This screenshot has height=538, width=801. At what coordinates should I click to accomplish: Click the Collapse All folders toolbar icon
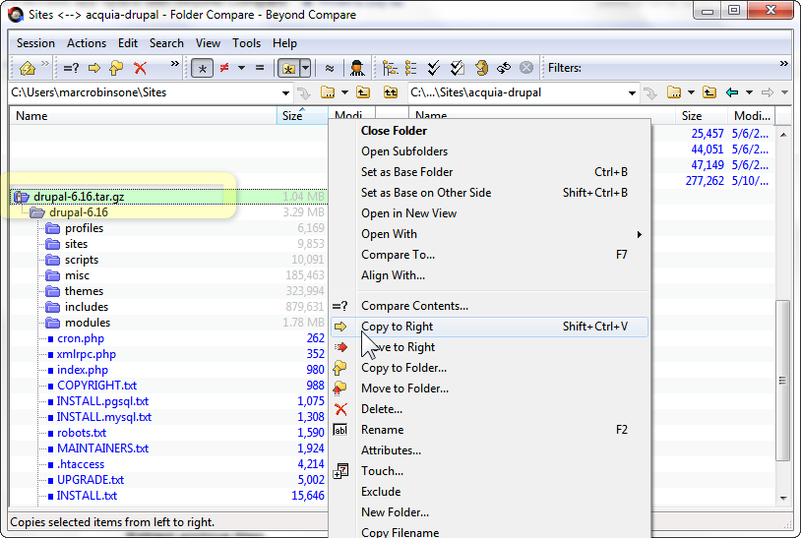[411, 68]
